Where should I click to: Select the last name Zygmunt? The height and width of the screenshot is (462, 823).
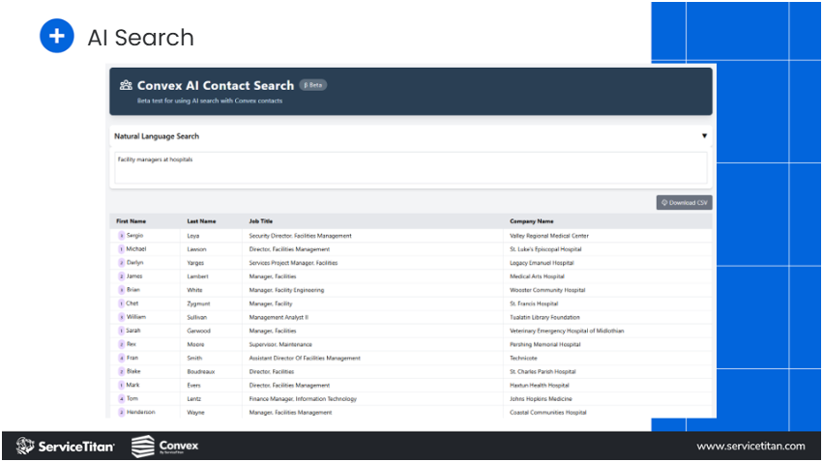tap(198, 304)
